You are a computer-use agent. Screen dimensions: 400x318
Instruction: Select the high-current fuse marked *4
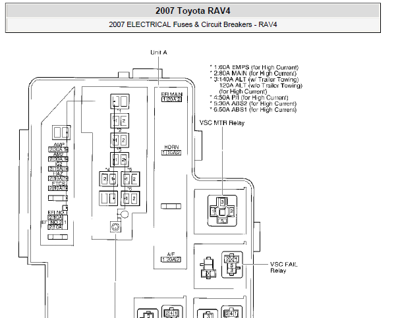109,179
